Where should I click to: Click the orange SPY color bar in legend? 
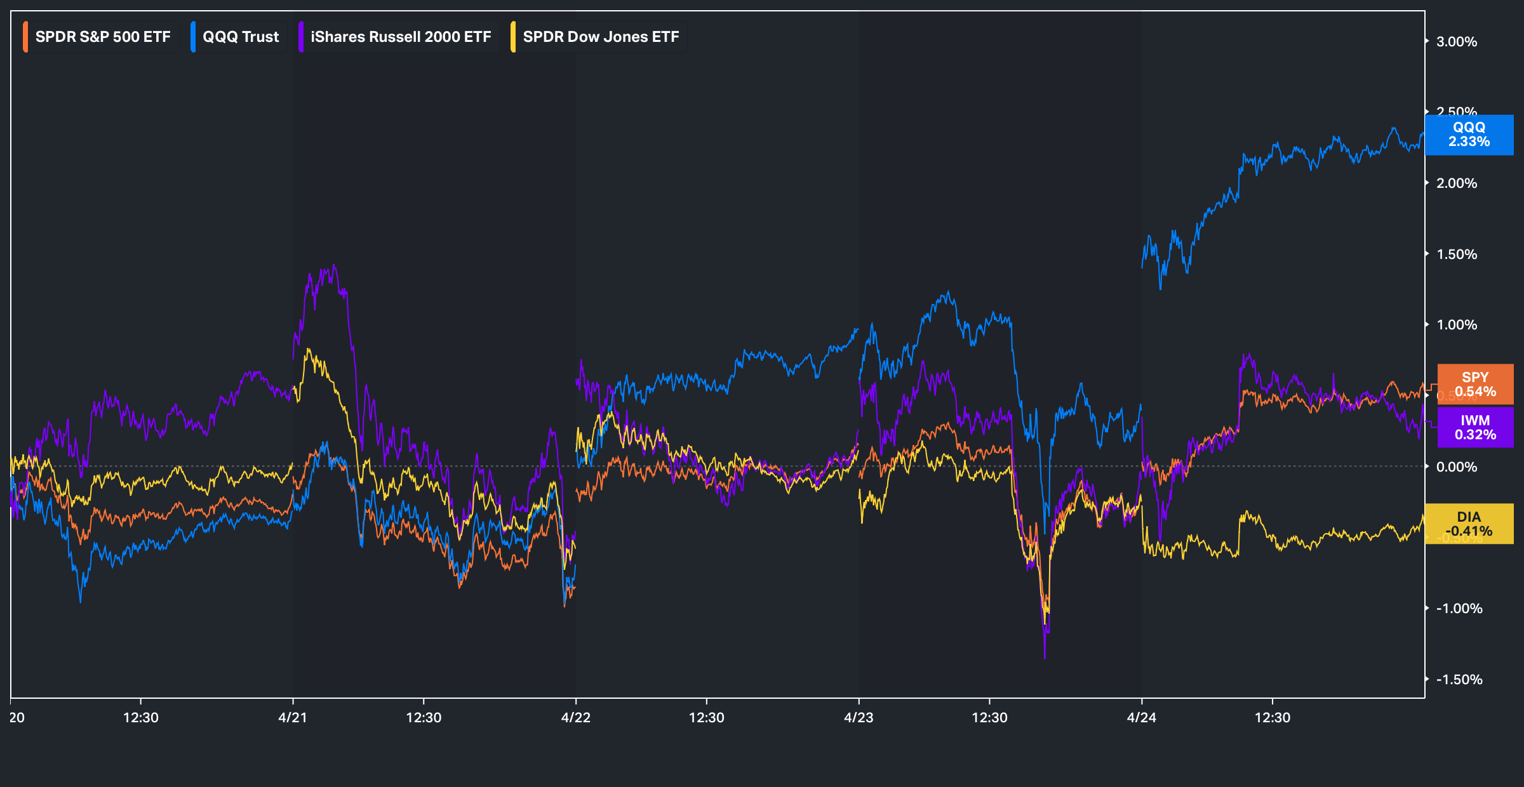(25, 37)
